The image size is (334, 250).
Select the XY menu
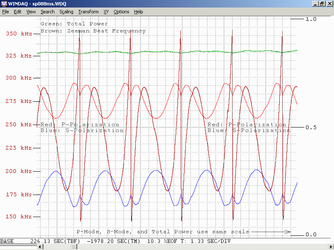tap(106, 12)
